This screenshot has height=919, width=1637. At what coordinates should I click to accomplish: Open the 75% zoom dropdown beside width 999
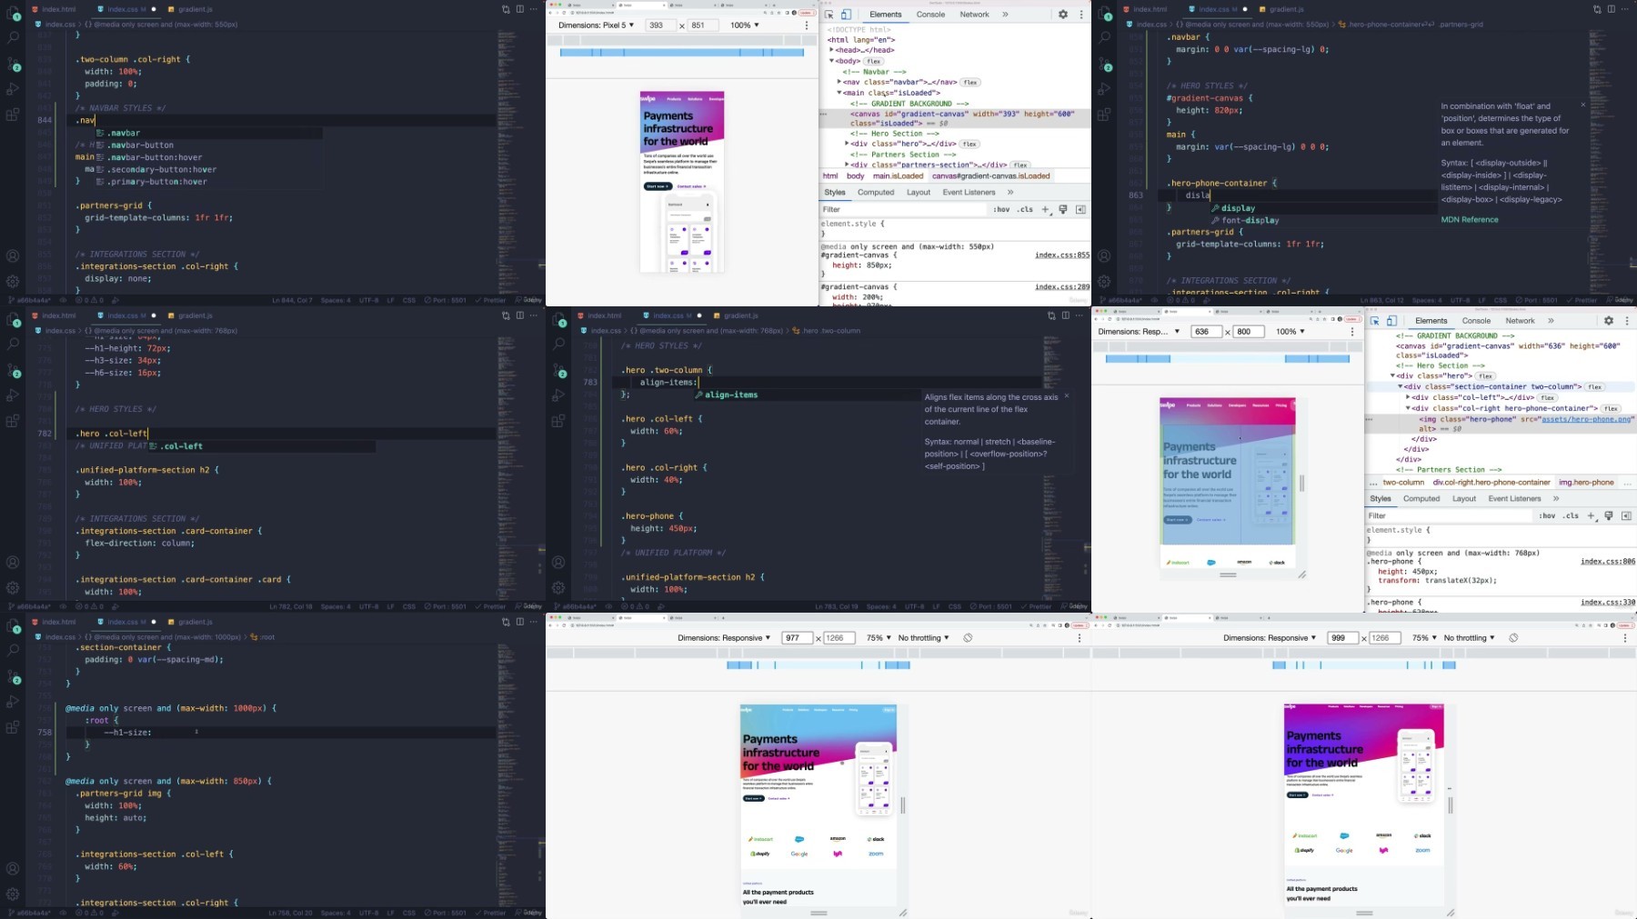[x=1424, y=638]
